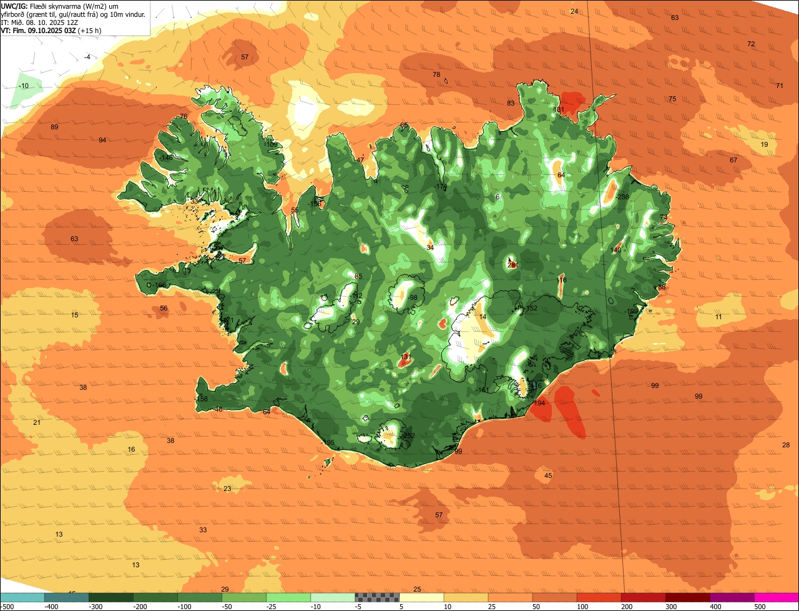
Task: Click the map value '152' north of Vatnajökull
Action: 531,308
